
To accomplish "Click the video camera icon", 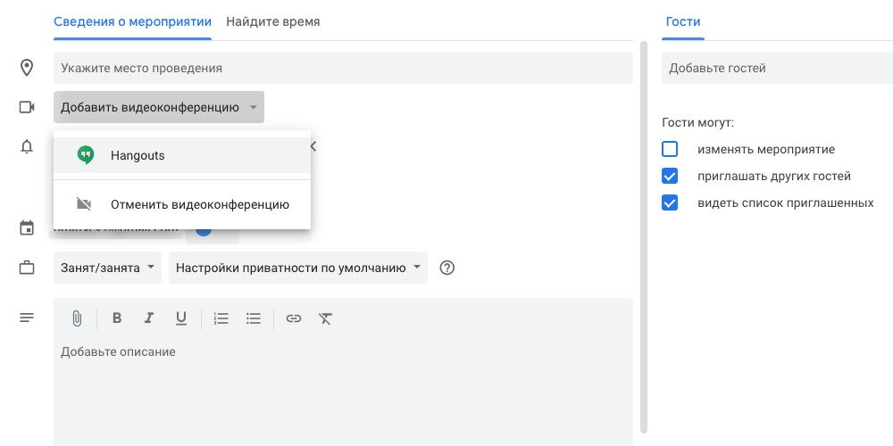I will click(27, 107).
